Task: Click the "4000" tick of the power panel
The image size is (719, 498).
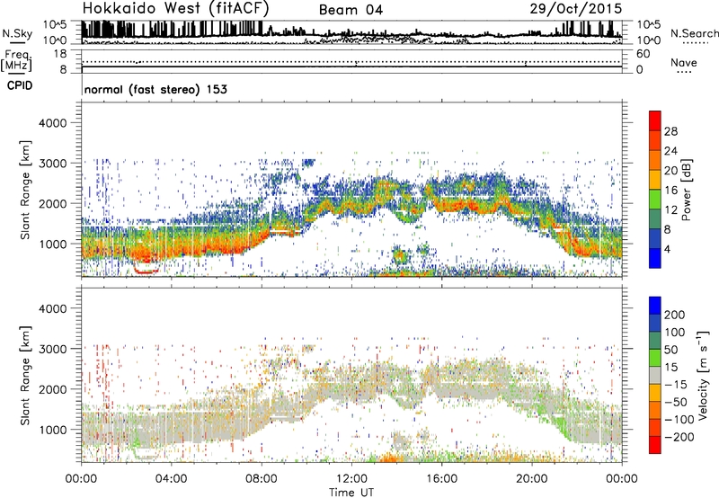Action: (53, 123)
